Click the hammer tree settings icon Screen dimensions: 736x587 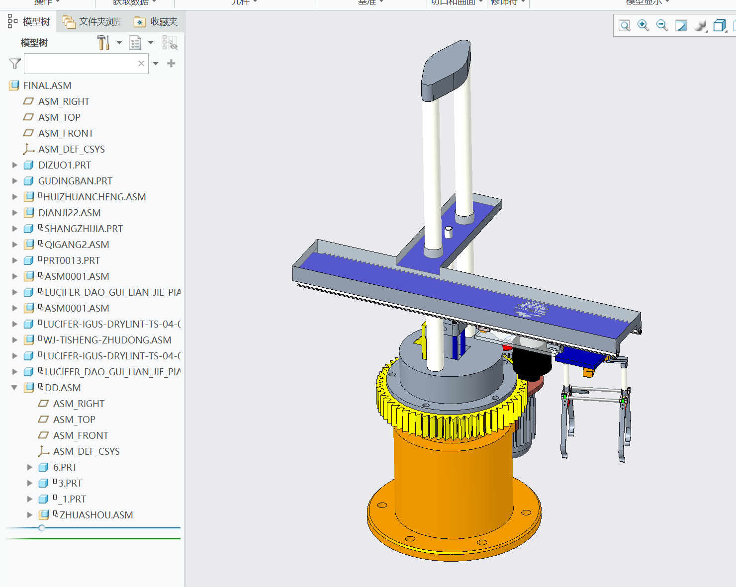(103, 43)
